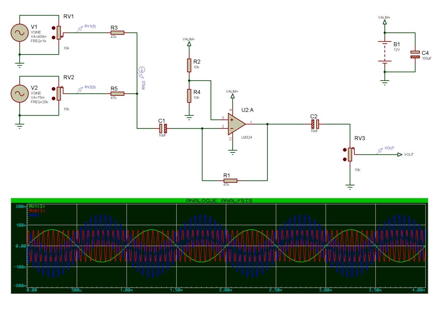The width and height of the screenshot is (439, 309).
Task: Click the ground symbol below battery B1
Action: [x=384, y=82]
